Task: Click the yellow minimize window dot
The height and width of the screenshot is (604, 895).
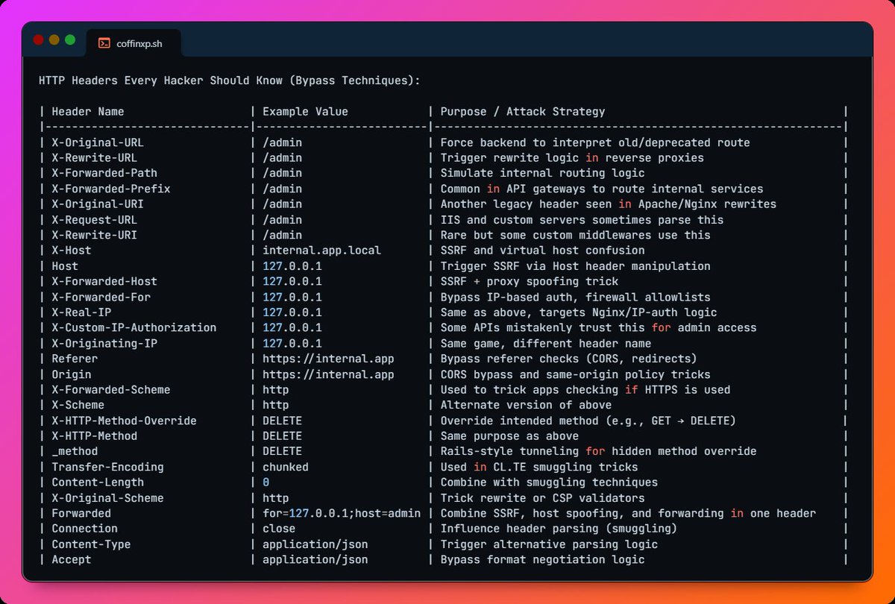Action: 54,40
